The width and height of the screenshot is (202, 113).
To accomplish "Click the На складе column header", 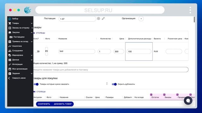I will click(139, 97).
